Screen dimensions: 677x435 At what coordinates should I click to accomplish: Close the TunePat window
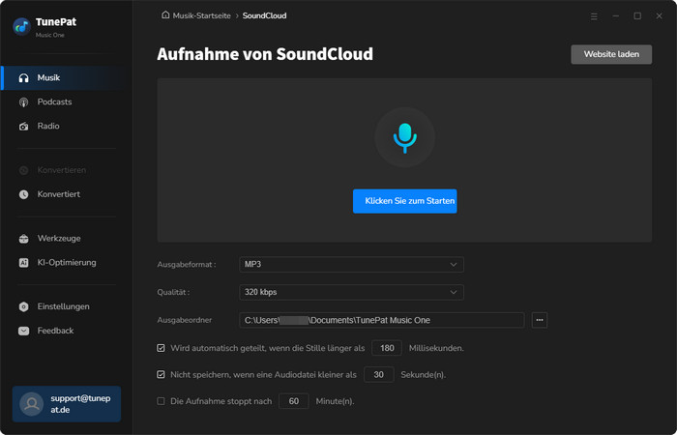659,16
